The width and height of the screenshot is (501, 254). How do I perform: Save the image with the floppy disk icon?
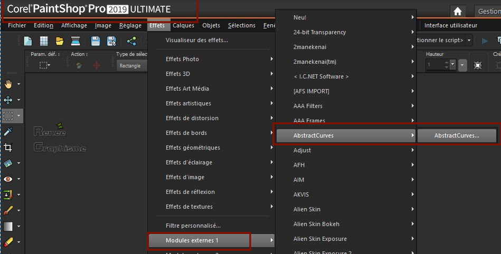(x=95, y=41)
